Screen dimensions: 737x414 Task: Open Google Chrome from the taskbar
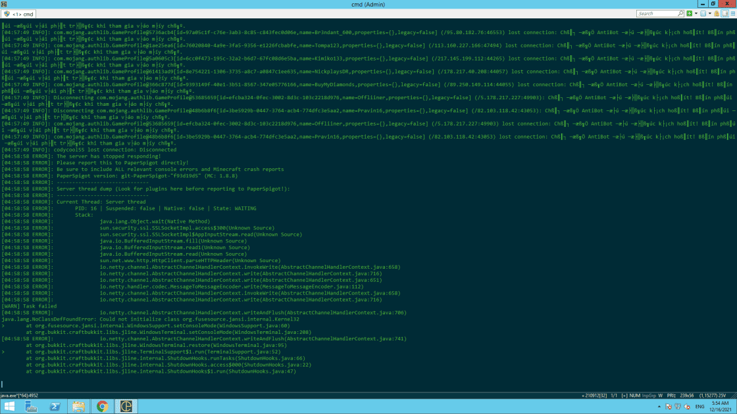[102, 407]
